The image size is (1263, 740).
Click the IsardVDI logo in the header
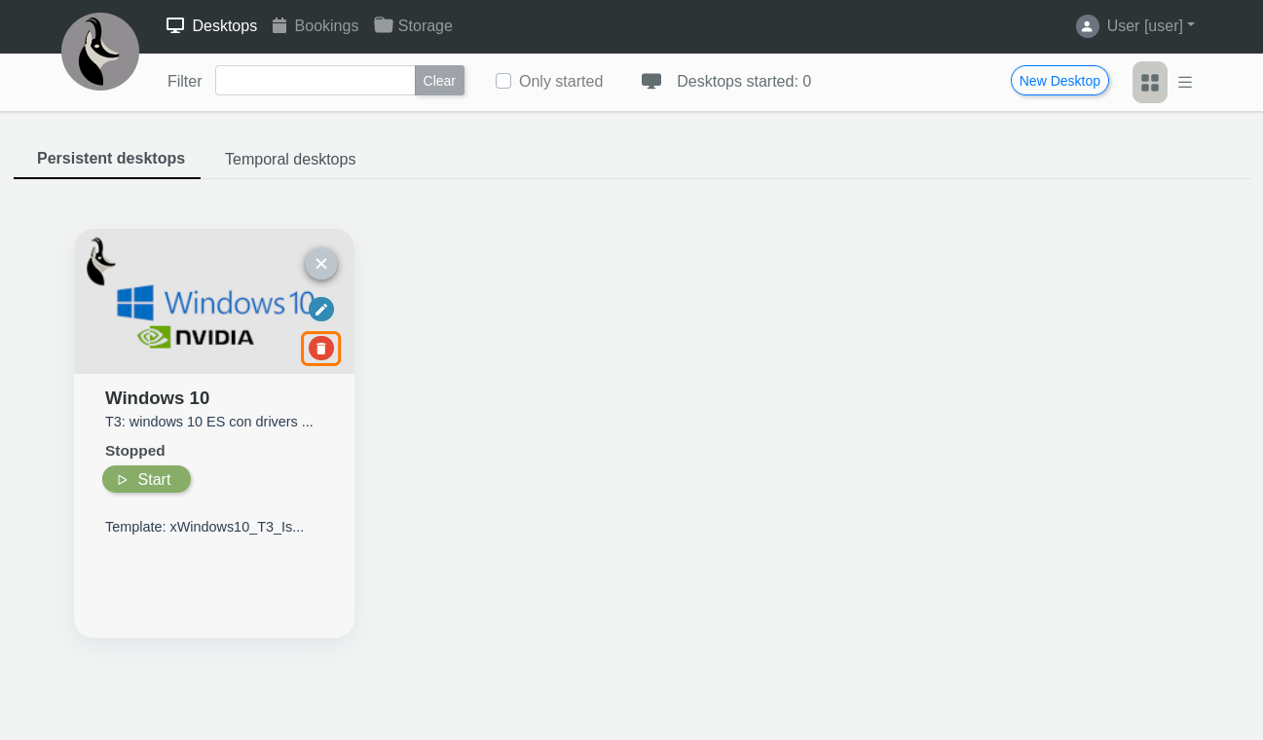coord(100,52)
